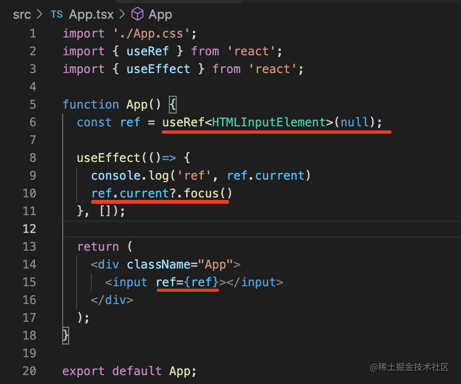Click opening div tag on line 14
Screen dimensions: 461x384
(105, 265)
